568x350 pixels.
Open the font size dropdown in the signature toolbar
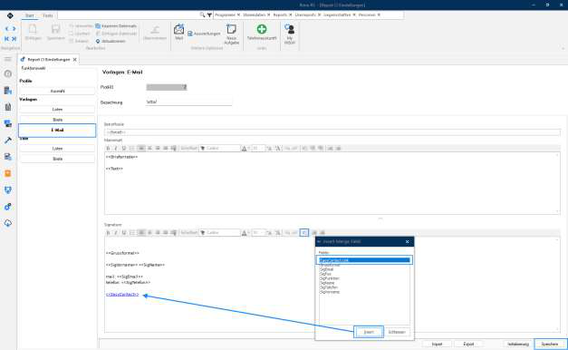point(258,232)
